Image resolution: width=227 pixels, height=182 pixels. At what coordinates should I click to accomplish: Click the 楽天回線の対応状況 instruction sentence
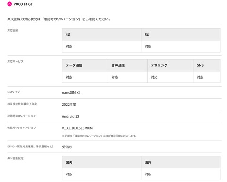59,19
